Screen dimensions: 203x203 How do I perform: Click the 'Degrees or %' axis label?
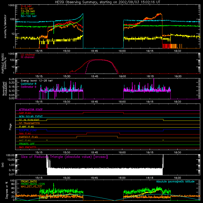click(7, 190)
